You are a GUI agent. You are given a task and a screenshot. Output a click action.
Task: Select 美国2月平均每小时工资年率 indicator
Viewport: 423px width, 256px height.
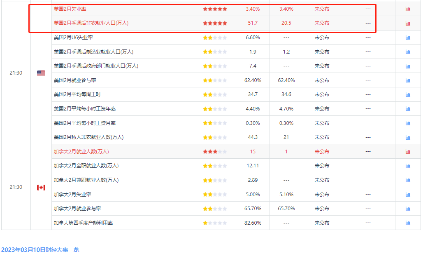85,109
